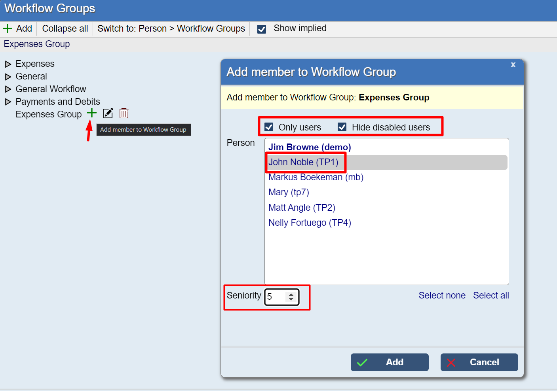Click the green plus beside Expenses Group
The image size is (557, 391).
pos(92,113)
